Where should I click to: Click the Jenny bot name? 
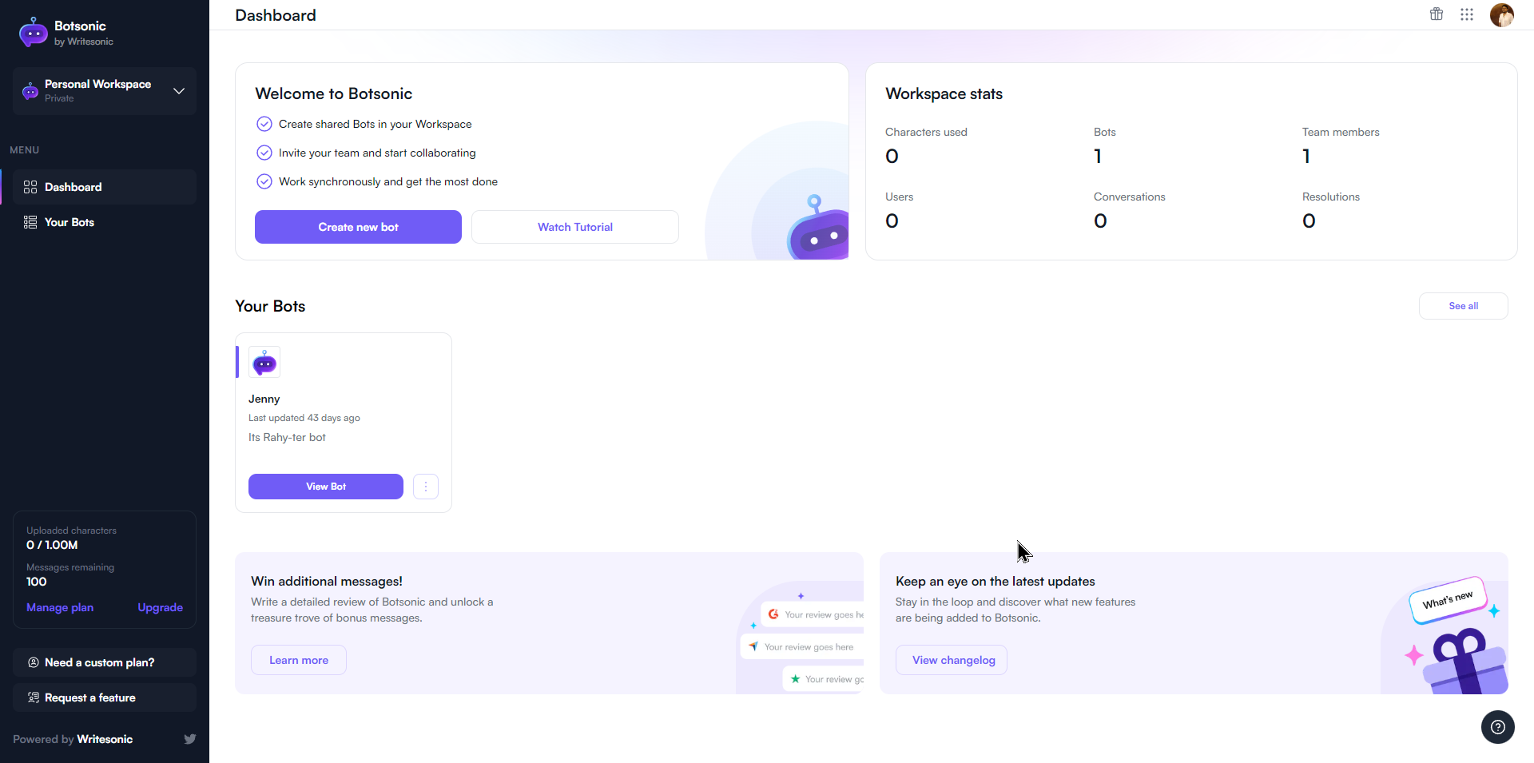click(x=264, y=399)
